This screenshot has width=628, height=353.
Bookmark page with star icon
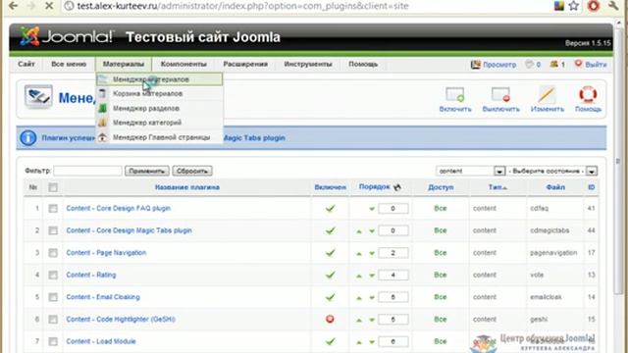pos(573,6)
